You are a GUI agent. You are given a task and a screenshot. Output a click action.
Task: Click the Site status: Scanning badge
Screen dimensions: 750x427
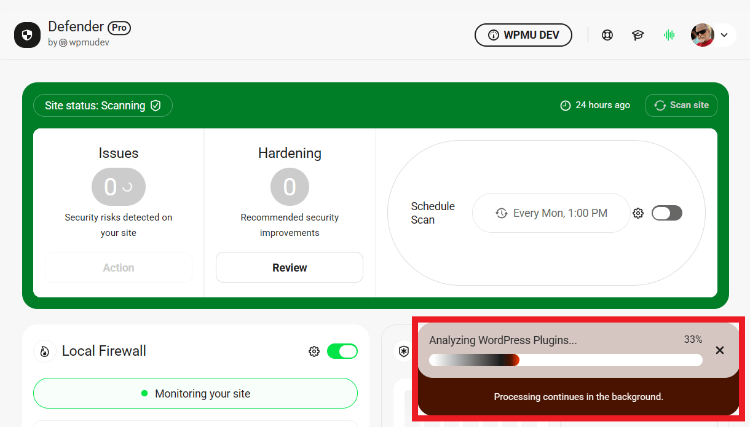pyautogui.click(x=103, y=106)
